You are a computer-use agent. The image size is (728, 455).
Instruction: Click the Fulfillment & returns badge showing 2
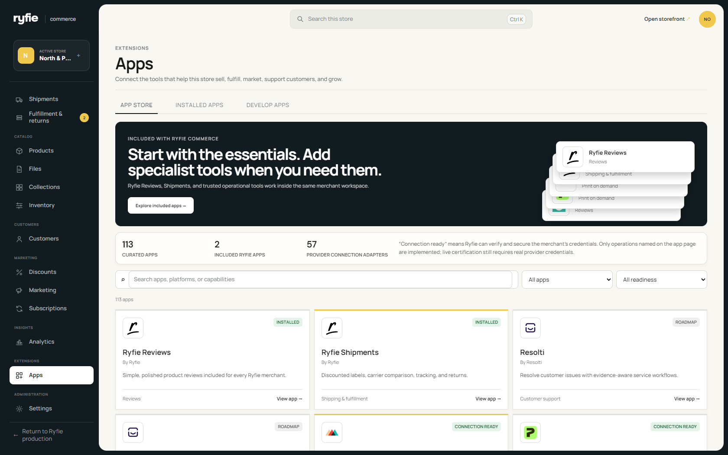click(x=84, y=117)
